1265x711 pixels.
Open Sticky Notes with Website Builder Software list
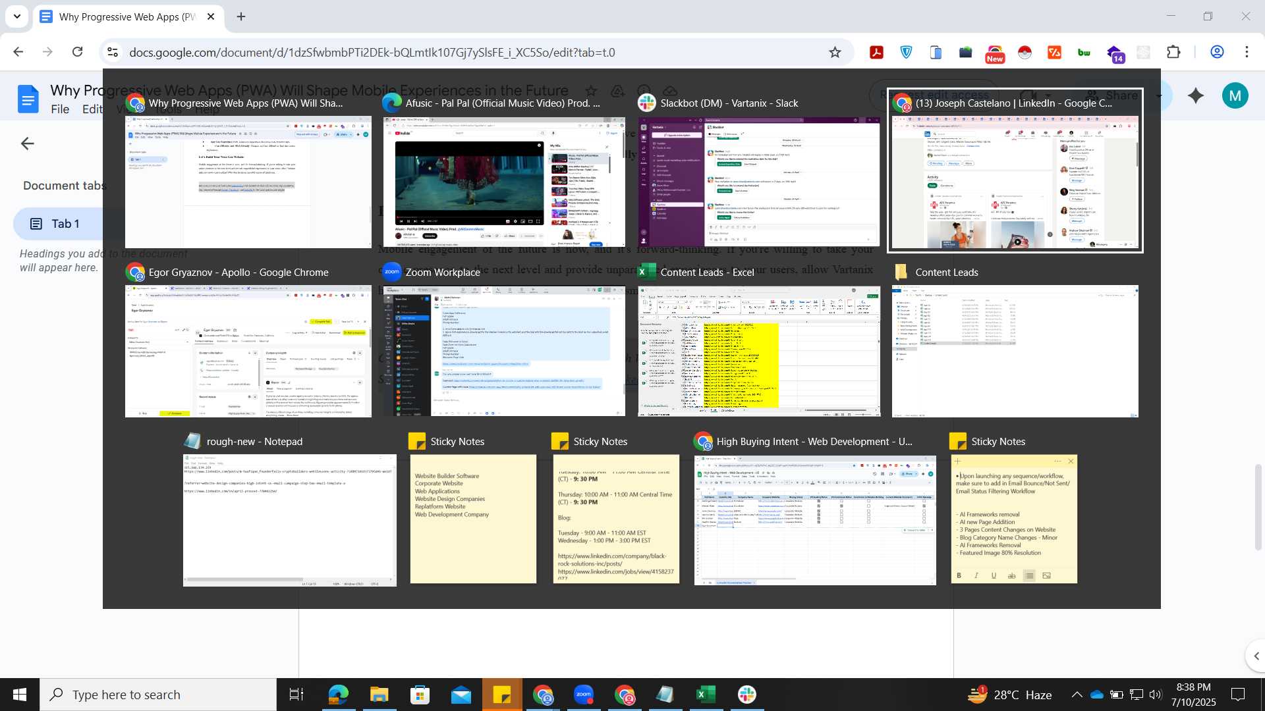[473, 519]
